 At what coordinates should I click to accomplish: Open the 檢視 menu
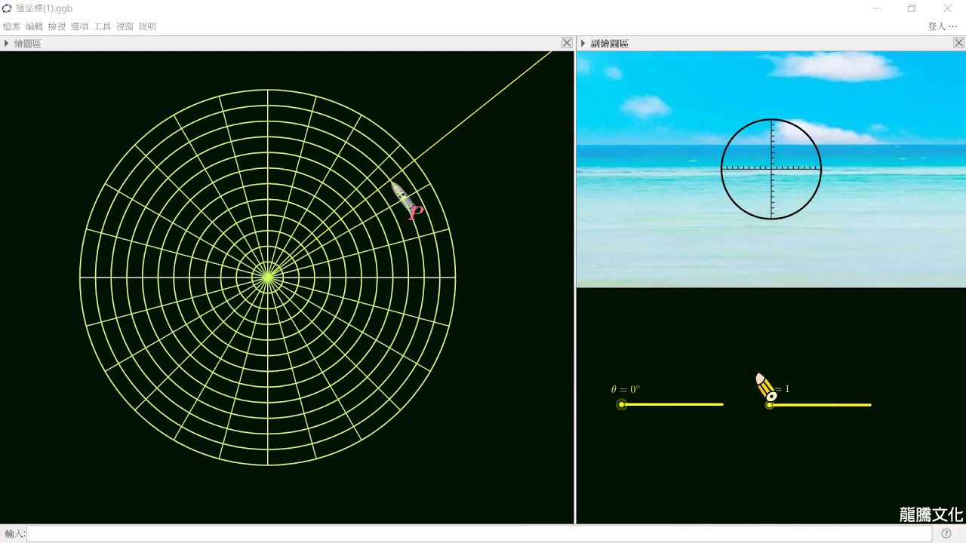click(57, 26)
